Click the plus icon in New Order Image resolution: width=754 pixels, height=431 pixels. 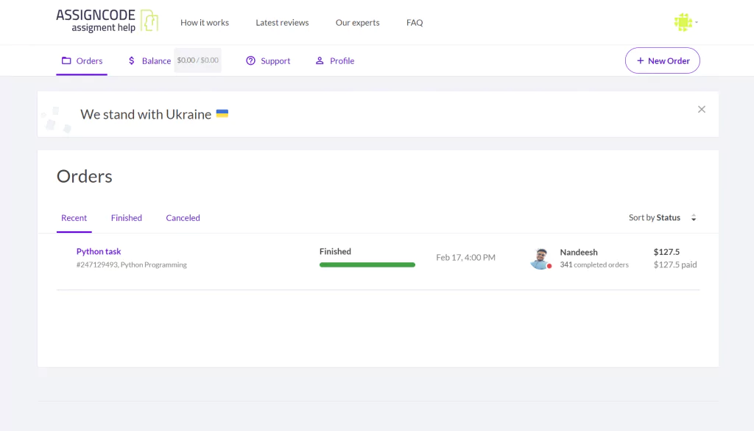pos(640,60)
